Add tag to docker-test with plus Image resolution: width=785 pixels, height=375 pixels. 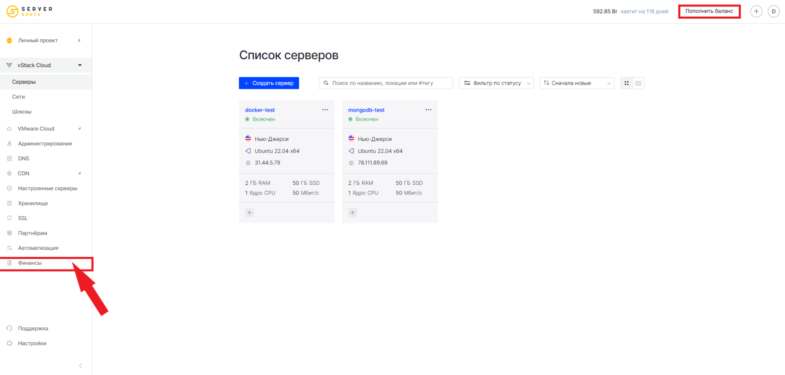pyautogui.click(x=249, y=213)
